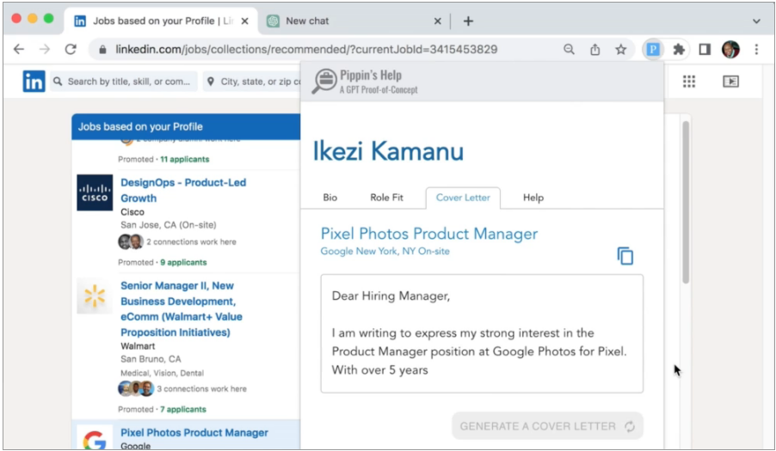Click the Ikezi Kamanu name heading
The height and width of the screenshot is (451, 776).
coord(388,151)
